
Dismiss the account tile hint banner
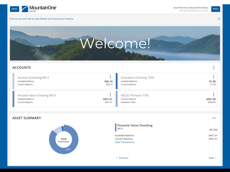[219, 19]
